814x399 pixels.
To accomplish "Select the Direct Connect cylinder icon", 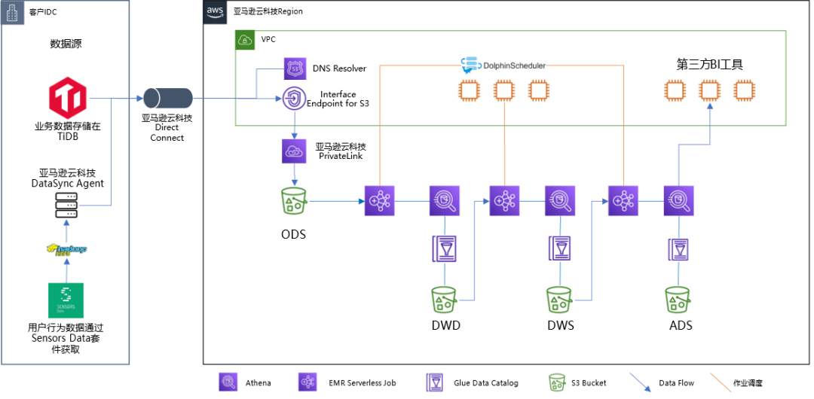I will tap(167, 99).
